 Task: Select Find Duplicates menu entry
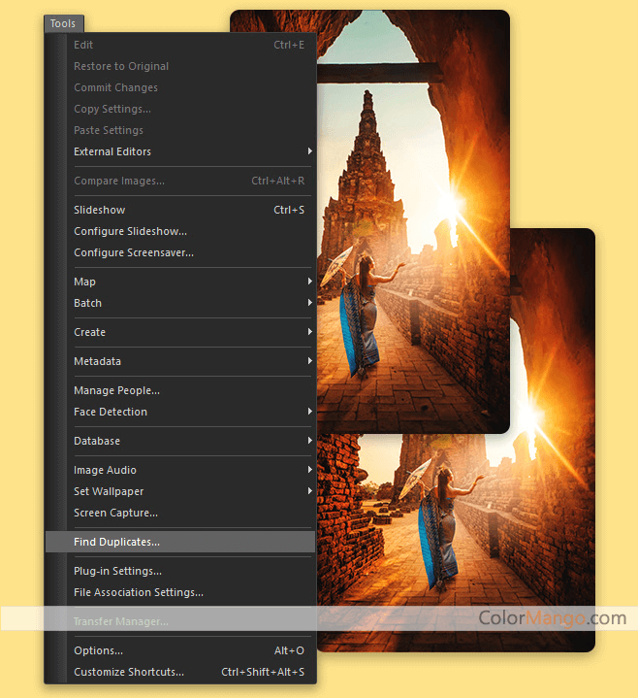pyautogui.click(x=116, y=542)
